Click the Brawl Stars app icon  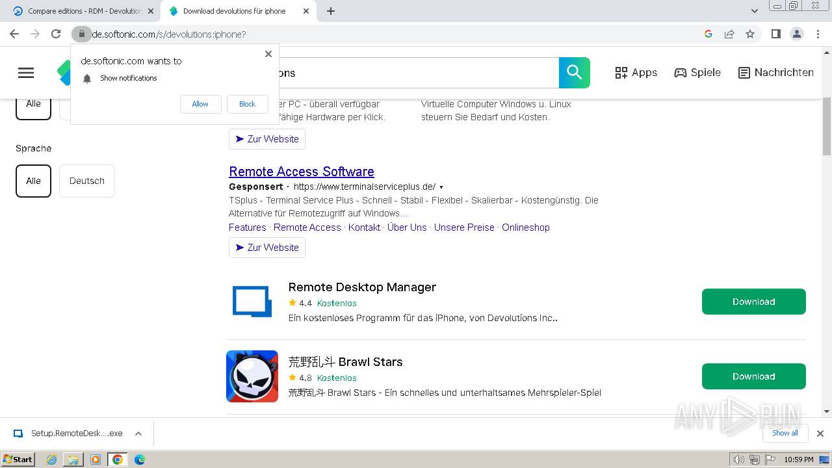point(252,376)
